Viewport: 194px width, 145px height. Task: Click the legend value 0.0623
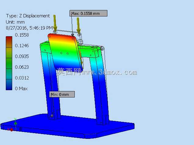click(22, 67)
